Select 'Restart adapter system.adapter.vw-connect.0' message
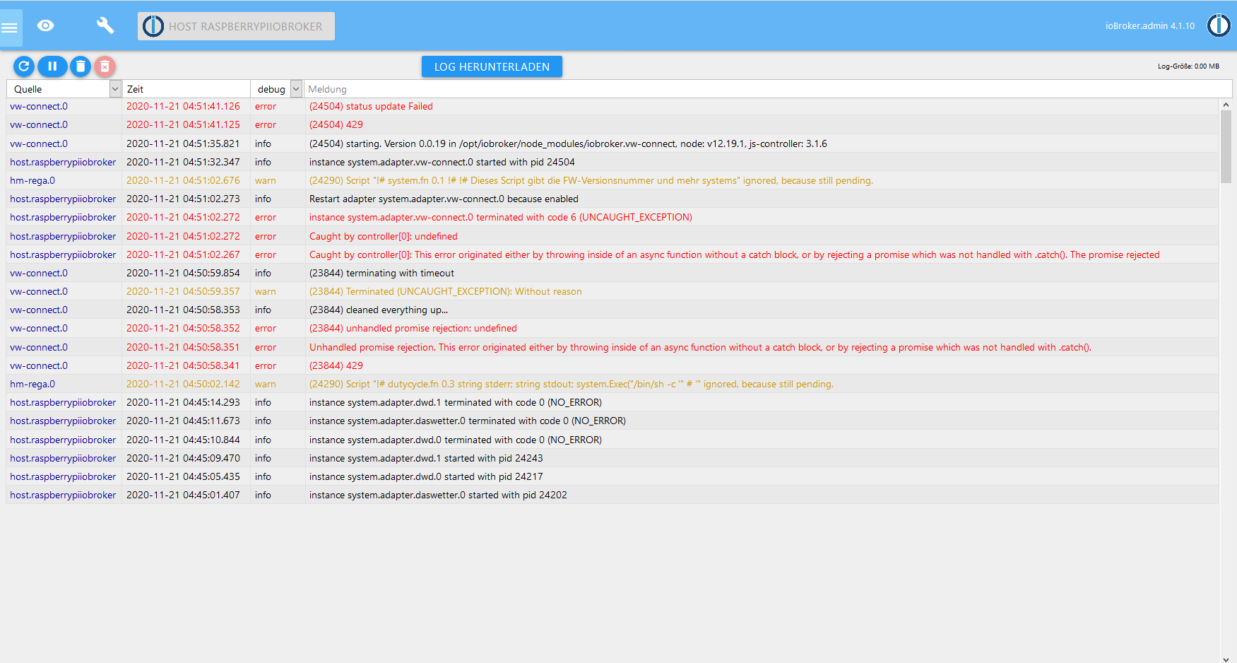Screen dimensions: 1237x663 (x=444, y=199)
